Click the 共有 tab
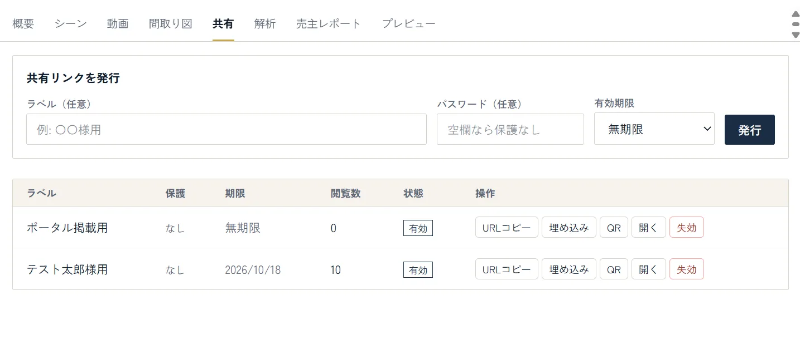The image size is (800, 344). point(223,24)
